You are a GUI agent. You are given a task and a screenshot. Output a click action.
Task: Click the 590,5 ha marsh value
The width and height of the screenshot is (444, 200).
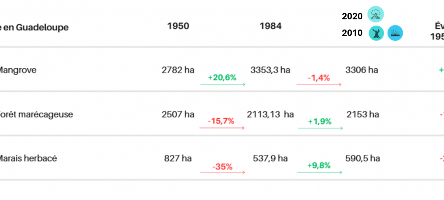click(363, 158)
